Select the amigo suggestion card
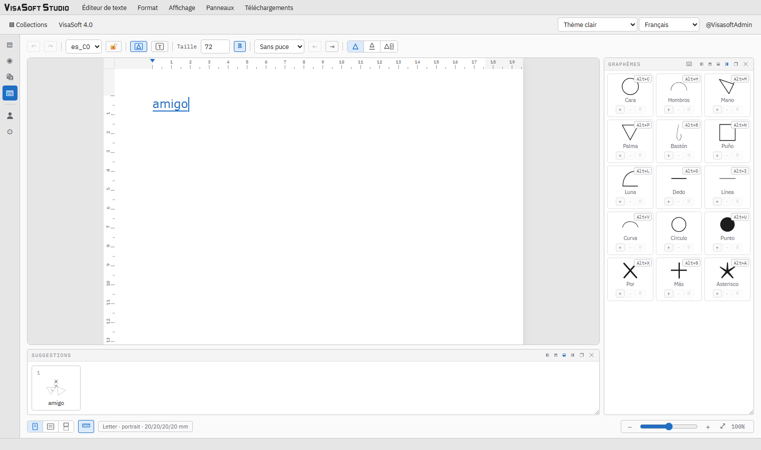This screenshot has width=761, height=450. pyautogui.click(x=56, y=388)
